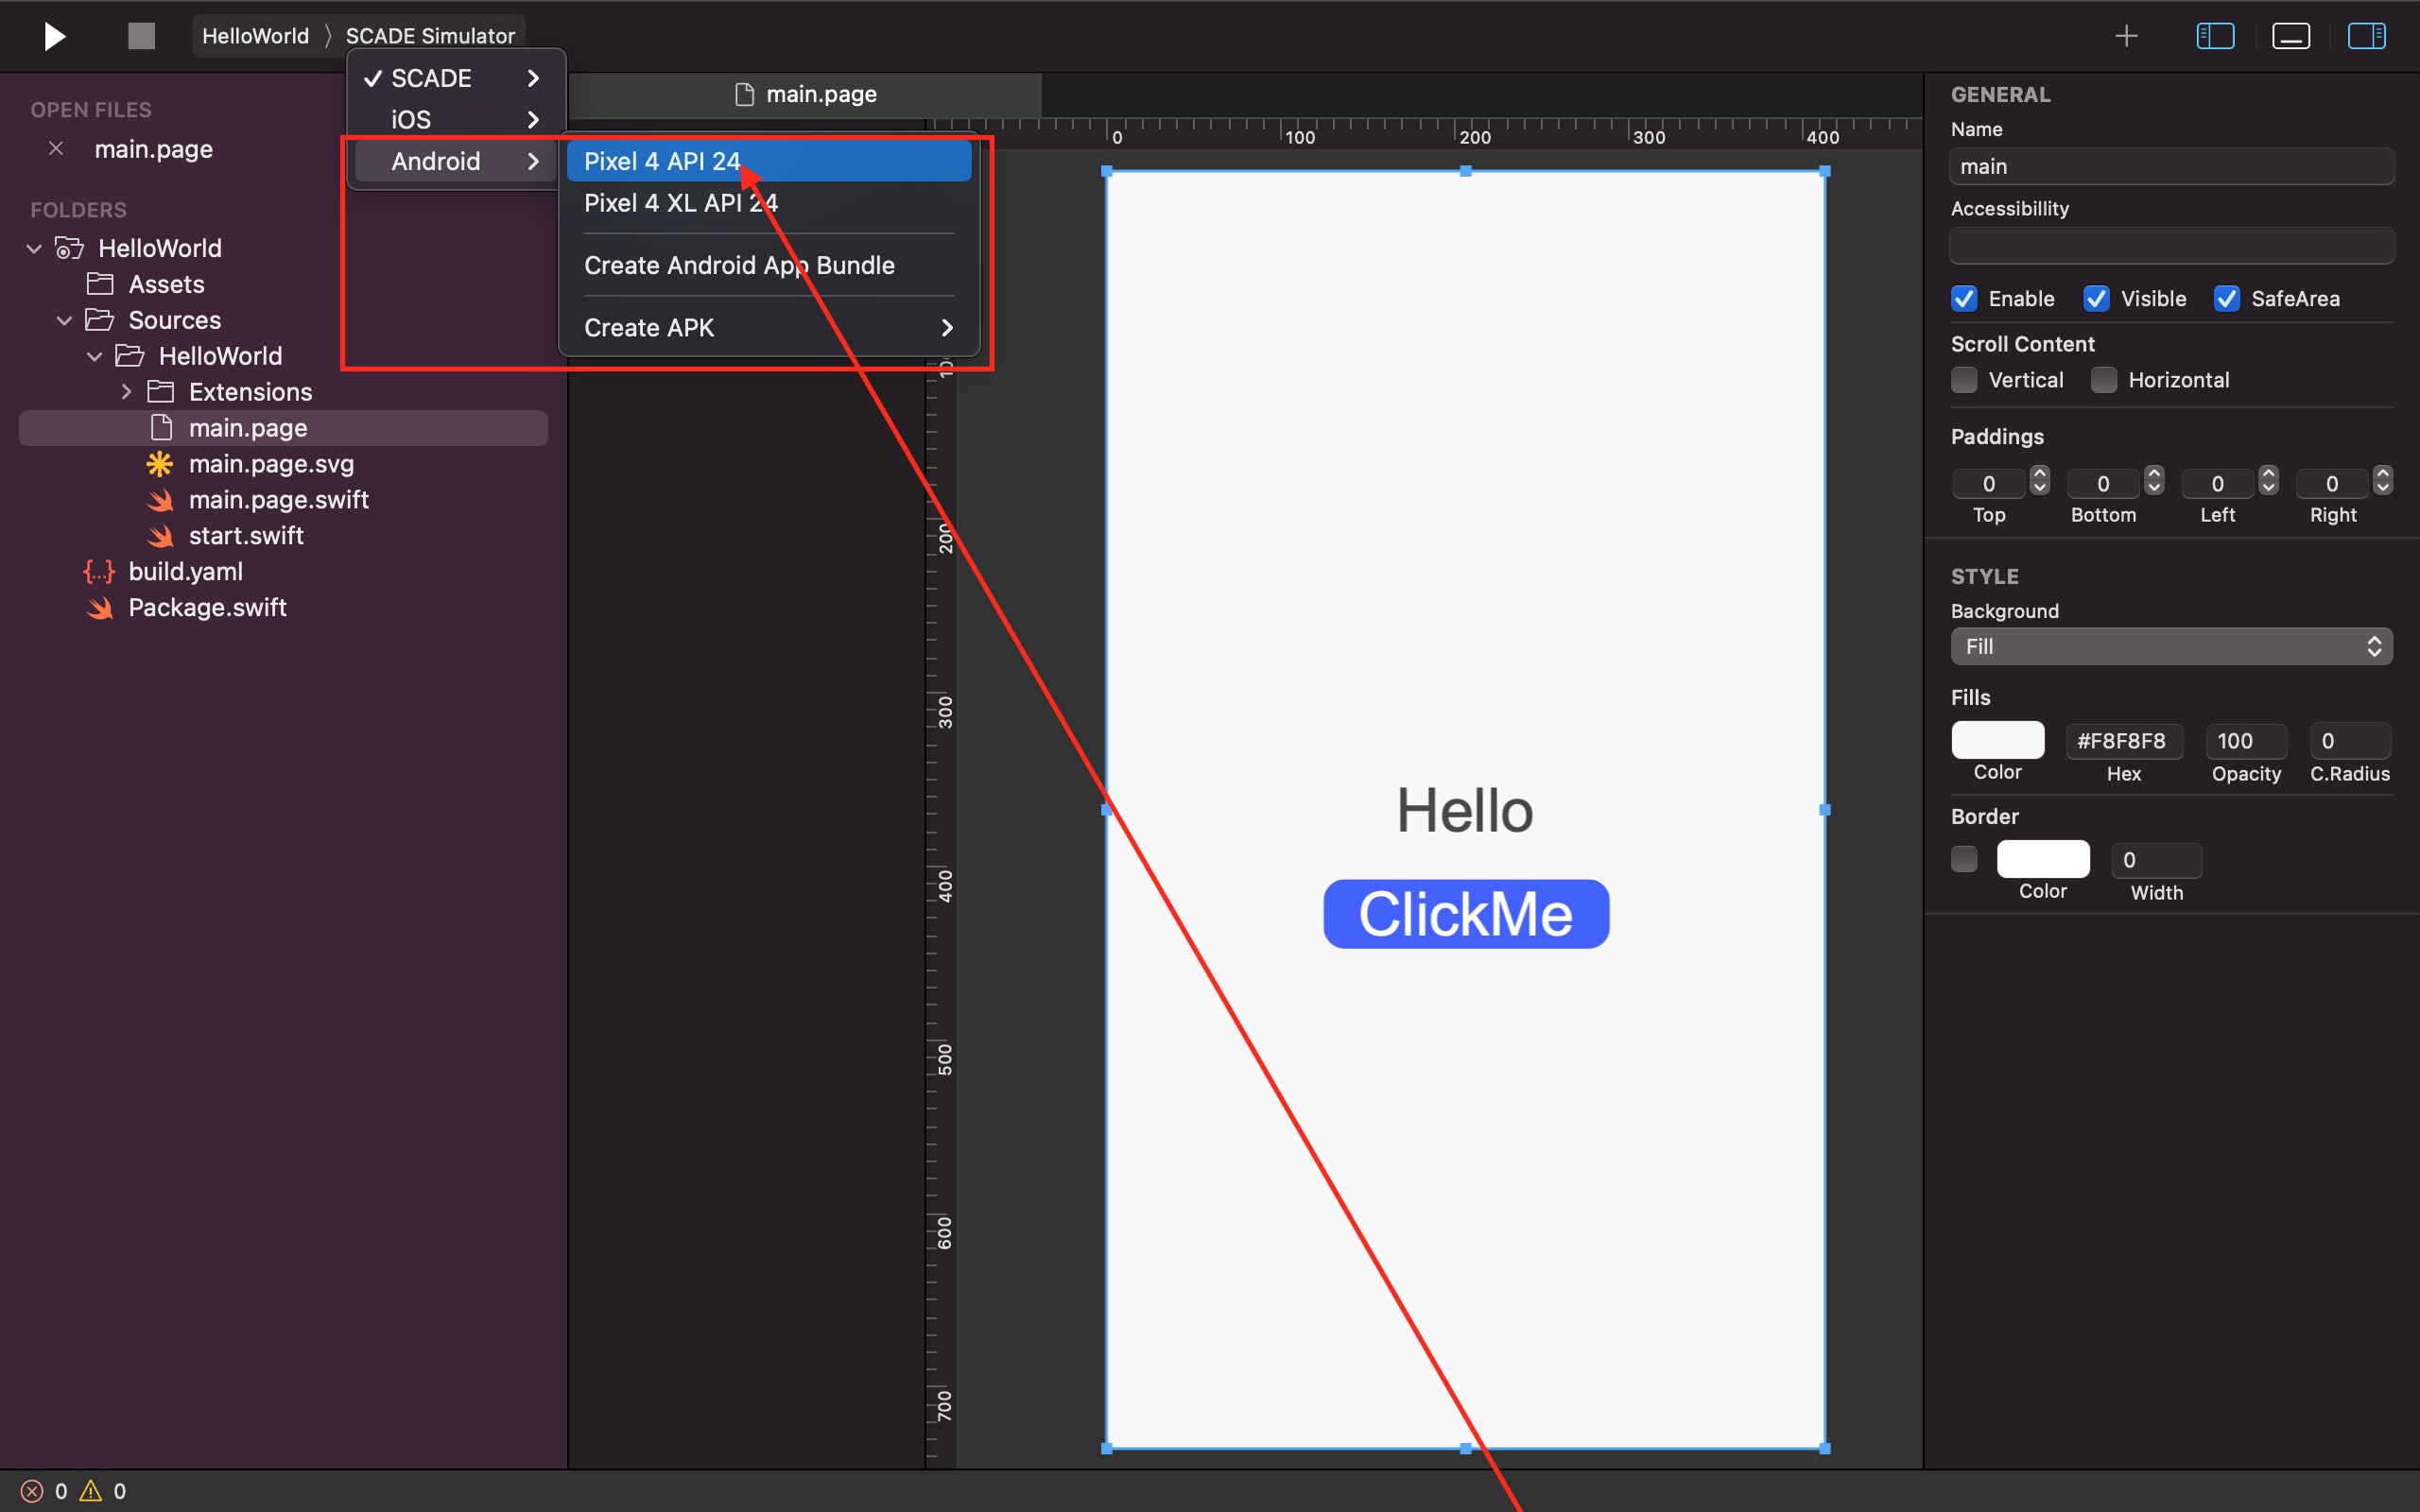
Task: Open the SCADE submenu
Action: coord(456,78)
